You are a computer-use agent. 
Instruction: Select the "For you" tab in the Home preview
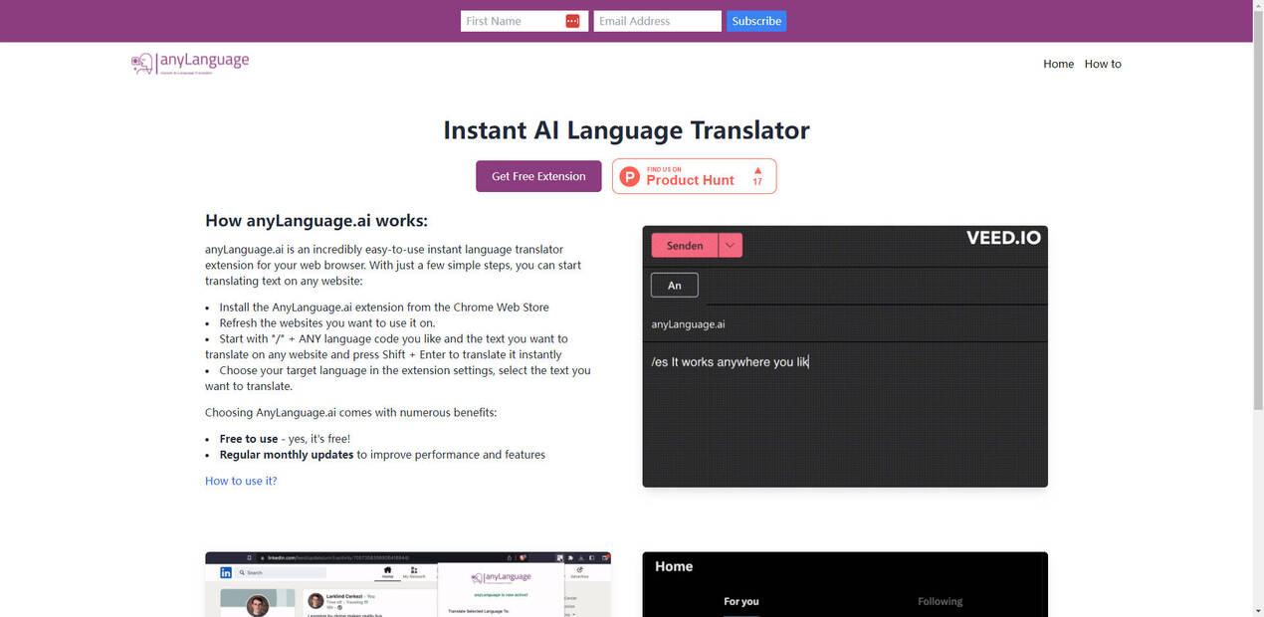click(741, 601)
